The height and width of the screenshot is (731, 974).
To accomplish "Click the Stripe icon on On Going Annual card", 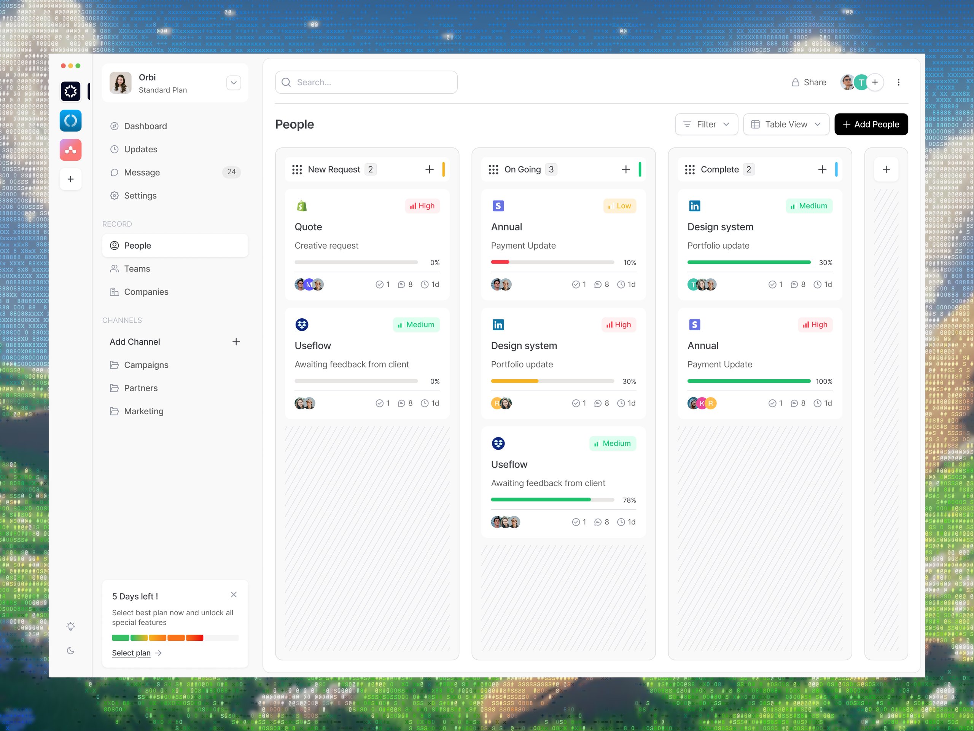I will tap(498, 206).
